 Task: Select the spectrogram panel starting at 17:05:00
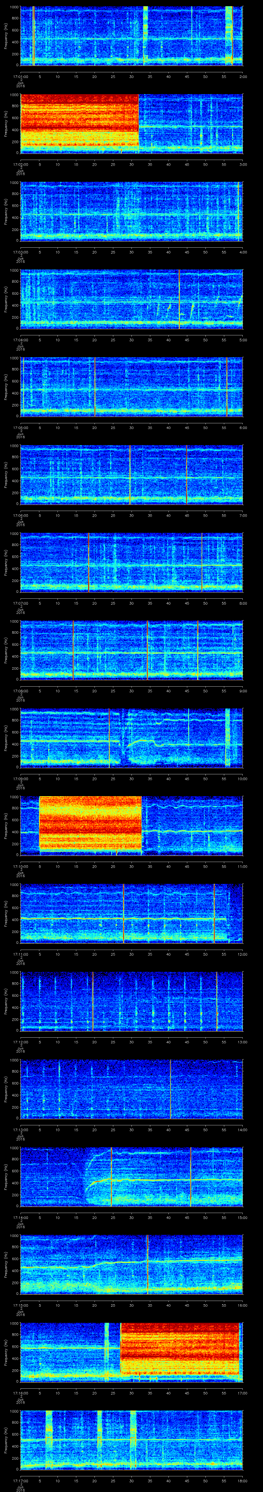131,387
